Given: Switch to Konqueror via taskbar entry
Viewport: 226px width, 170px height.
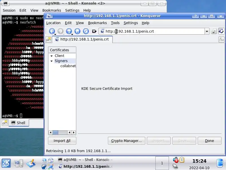Looking at the screenshot, I should coord(86,167).
